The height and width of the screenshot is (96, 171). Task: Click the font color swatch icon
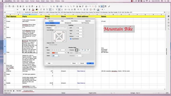pyautogui.click(x=33, y=10)
